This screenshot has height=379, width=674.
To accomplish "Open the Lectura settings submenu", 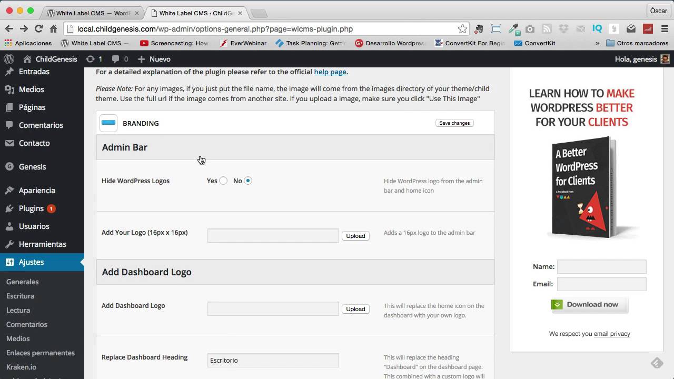I will point(18,310).
